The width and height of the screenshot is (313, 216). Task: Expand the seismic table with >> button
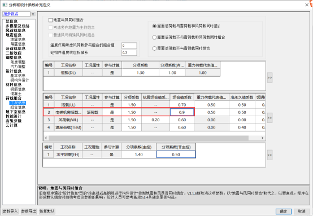click(269, 155)
